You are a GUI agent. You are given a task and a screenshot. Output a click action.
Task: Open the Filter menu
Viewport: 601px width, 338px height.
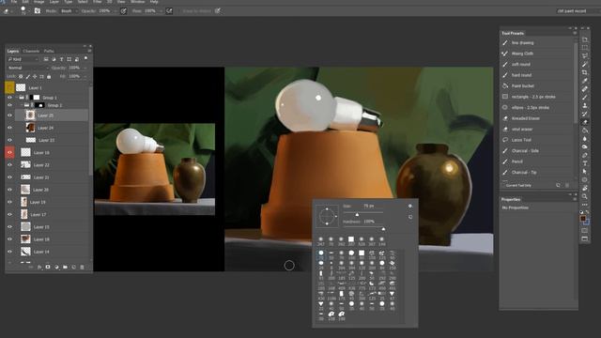click(x=98, y=2)
